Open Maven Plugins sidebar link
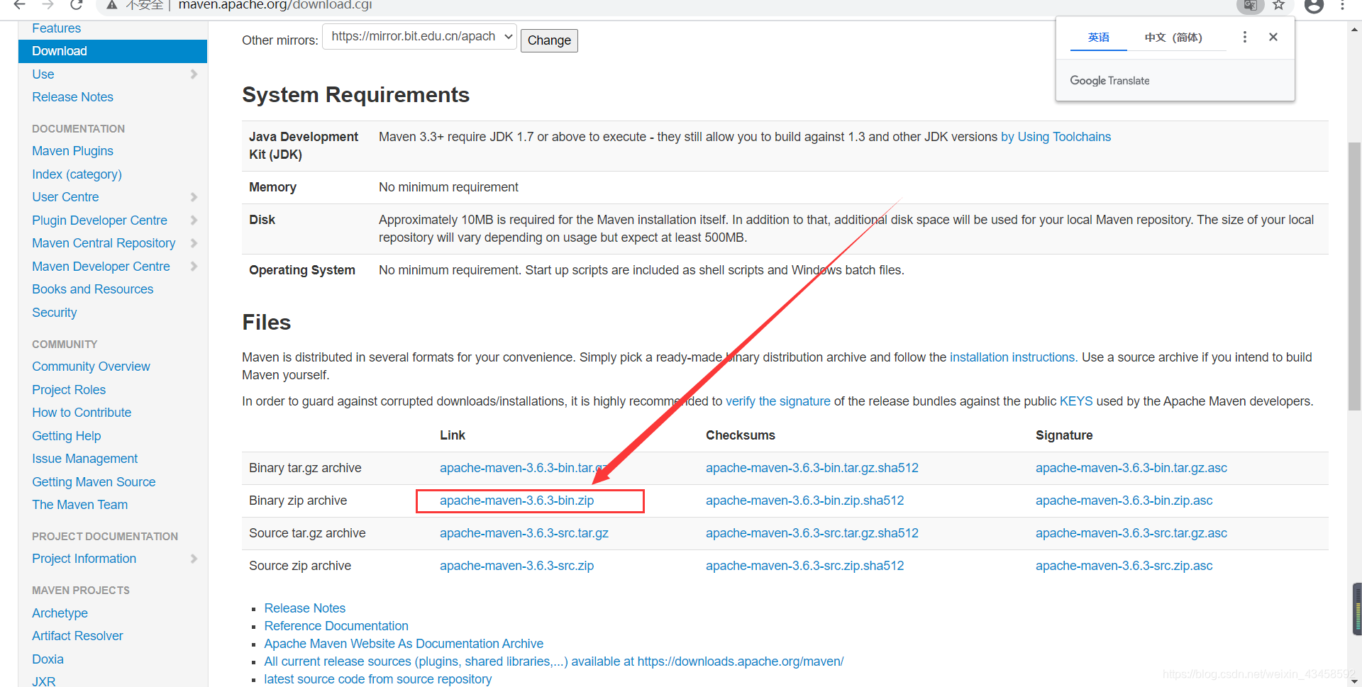The width and height of the screenshot is (1362, 687). click(72, 151)
